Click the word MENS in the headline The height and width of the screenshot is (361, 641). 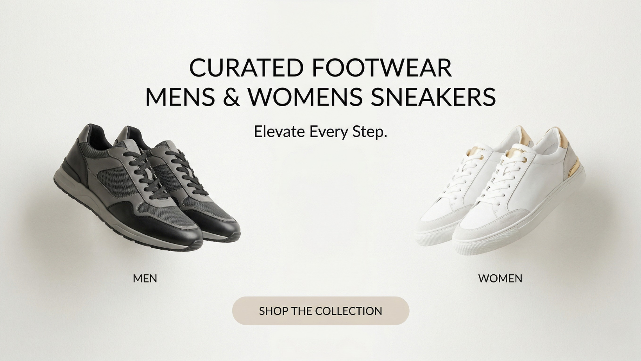(x=180, y=97)
